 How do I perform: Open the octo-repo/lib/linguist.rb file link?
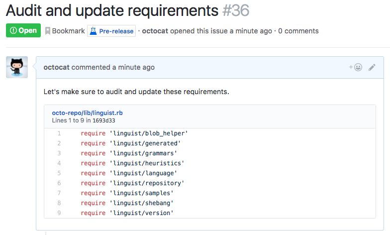[87, 113]
